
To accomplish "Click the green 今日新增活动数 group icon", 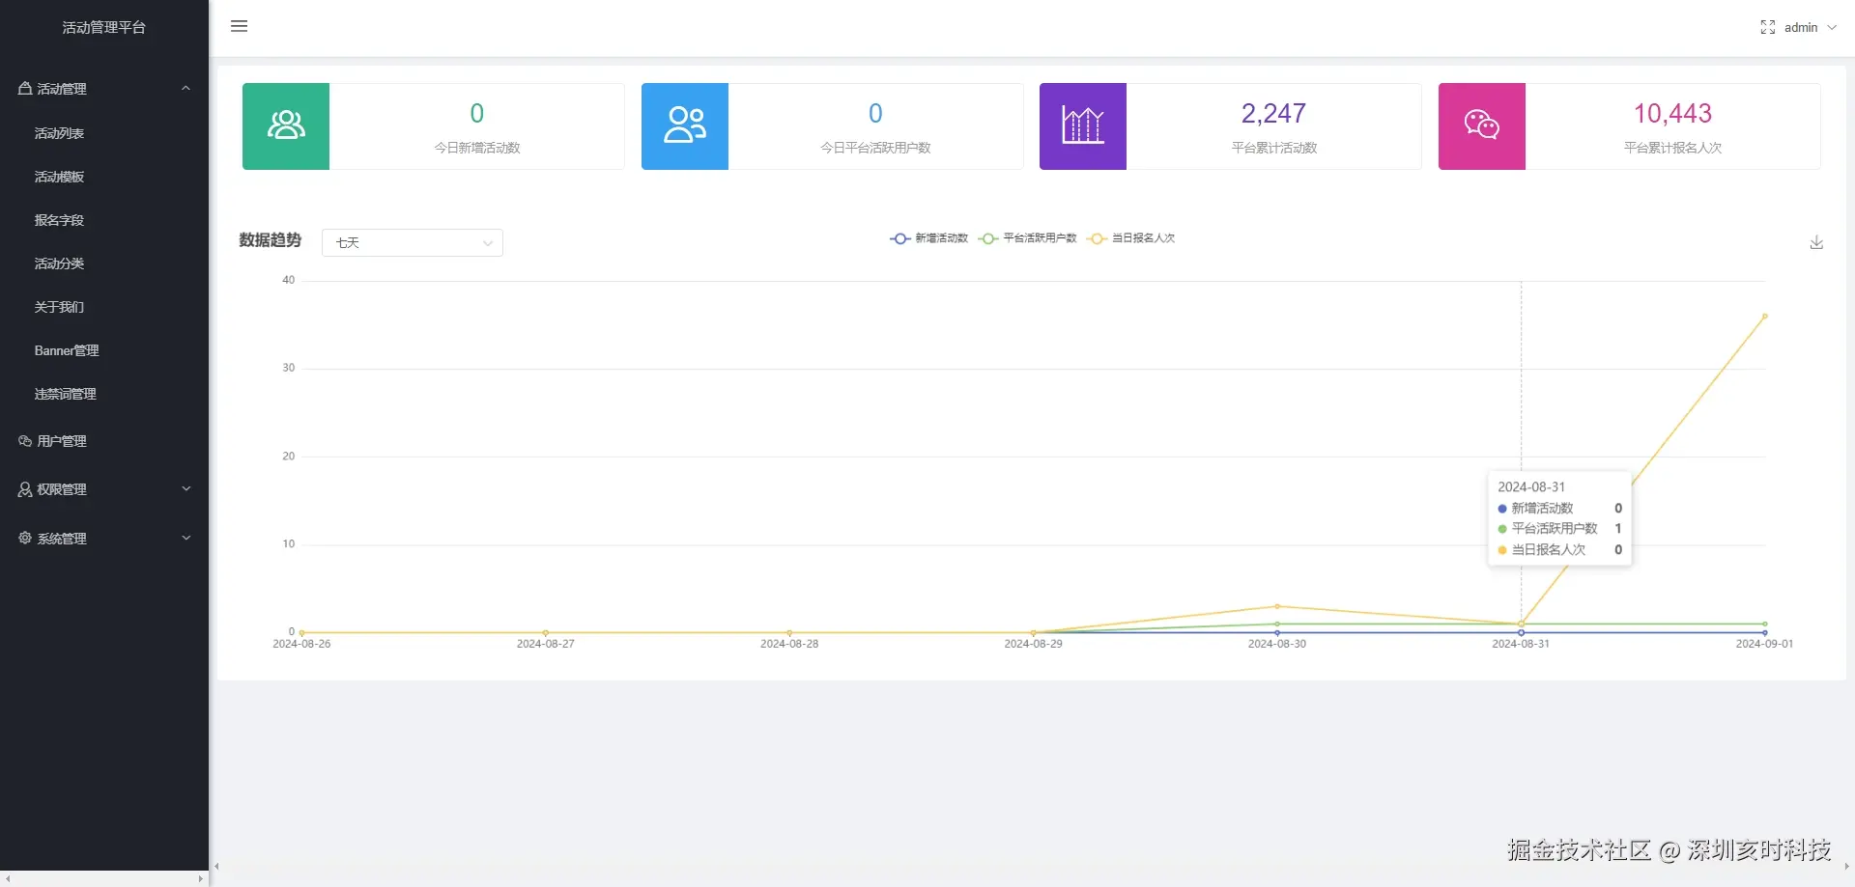I will 286,126.
